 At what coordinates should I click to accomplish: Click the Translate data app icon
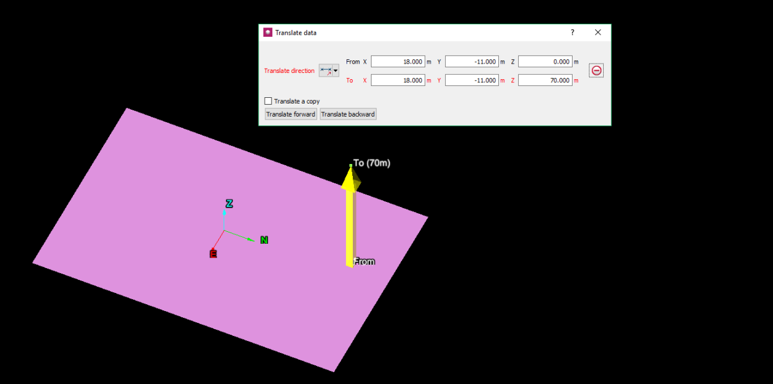(x=268, y=32)
